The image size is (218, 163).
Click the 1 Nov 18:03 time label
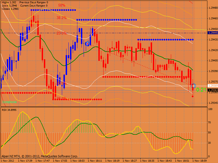(x=77, y=161)
